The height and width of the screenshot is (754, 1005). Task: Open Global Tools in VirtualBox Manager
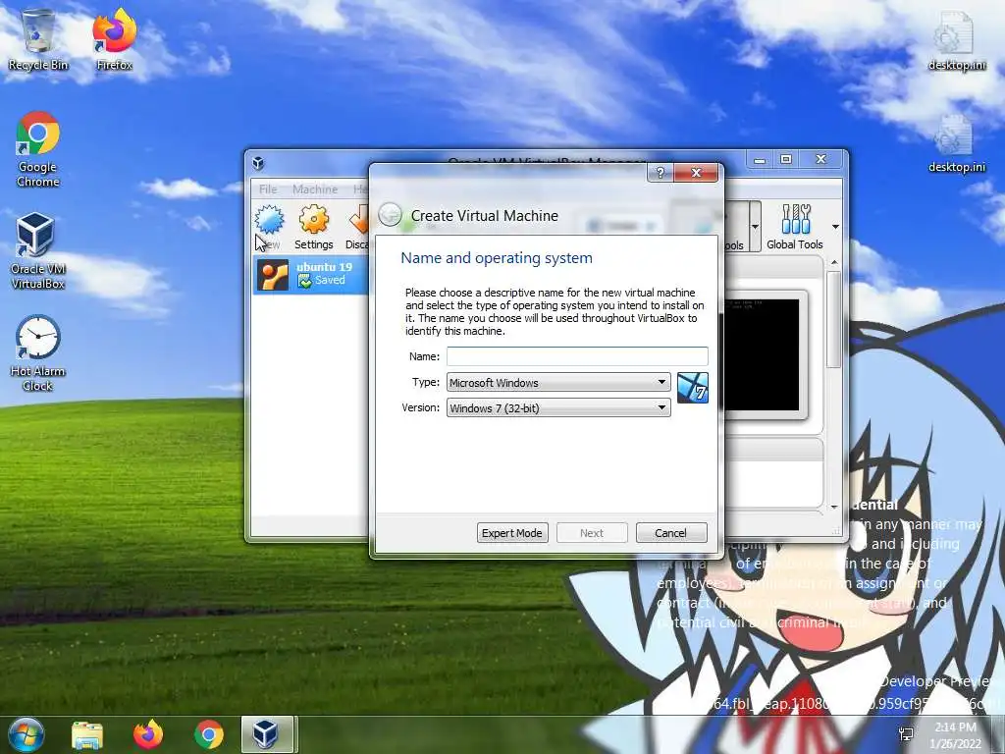795,227
